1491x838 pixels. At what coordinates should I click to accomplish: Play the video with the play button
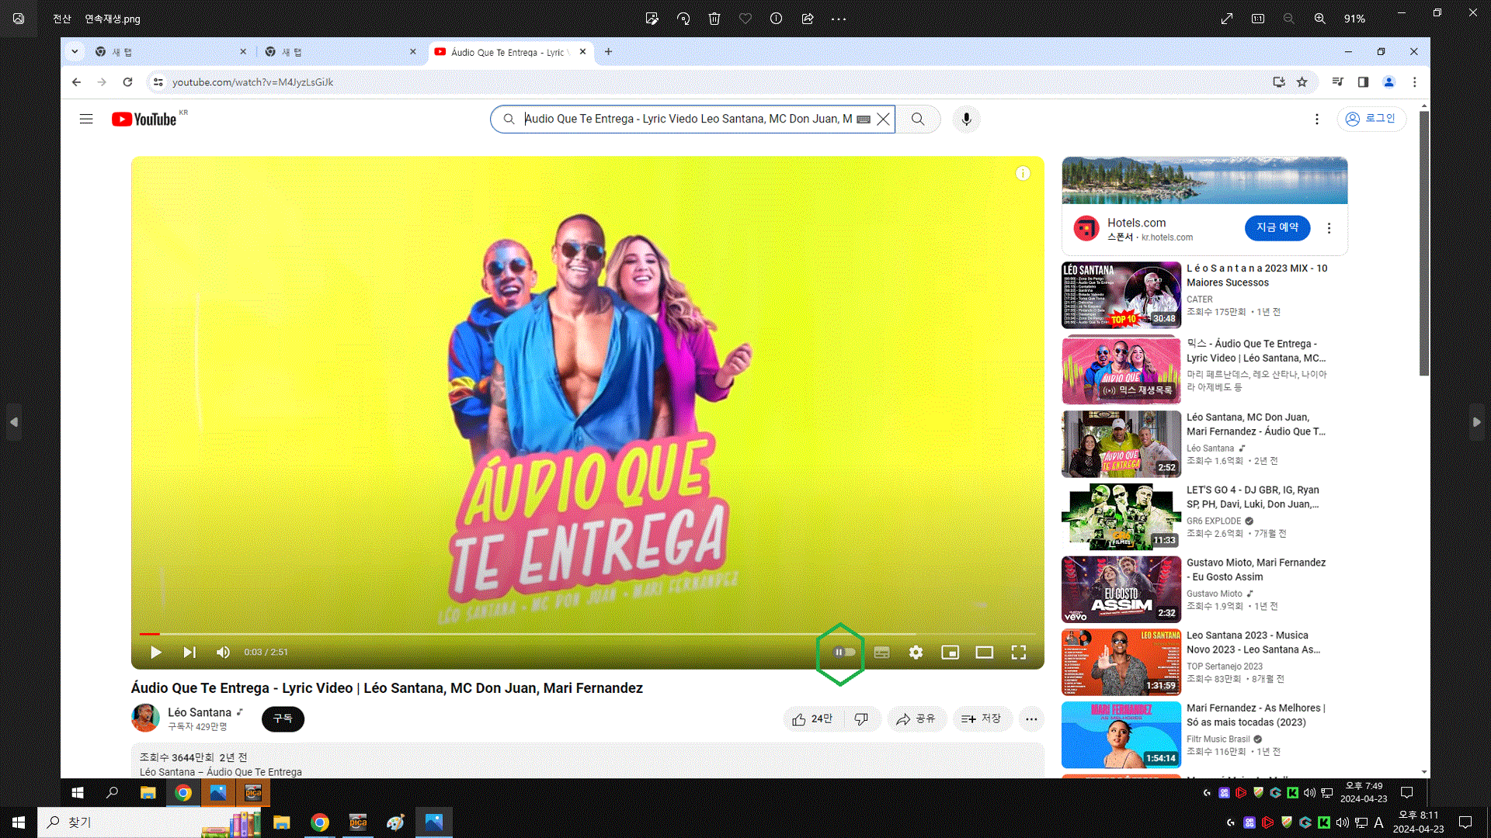point(156,653)
